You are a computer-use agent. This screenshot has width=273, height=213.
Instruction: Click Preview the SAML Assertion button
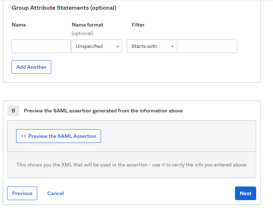tap(58, 136)
